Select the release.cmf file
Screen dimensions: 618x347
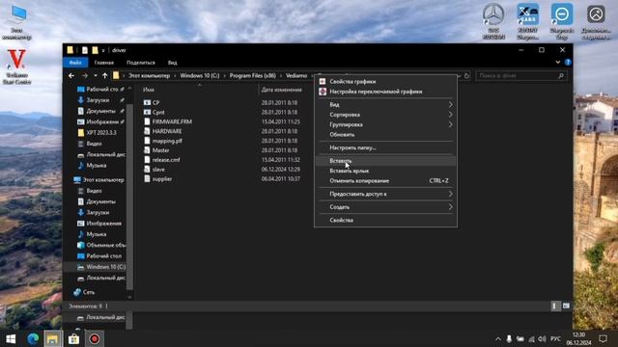pyautogui.click(x=166, y=160)
